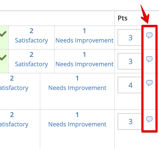
Task: Select 2 Satisfactory in fourth criterion row
Action: 14,119
